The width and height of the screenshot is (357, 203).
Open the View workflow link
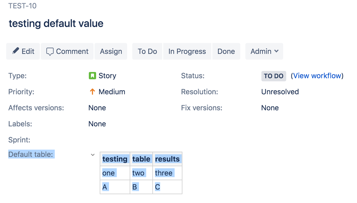[x=317, y=76]
